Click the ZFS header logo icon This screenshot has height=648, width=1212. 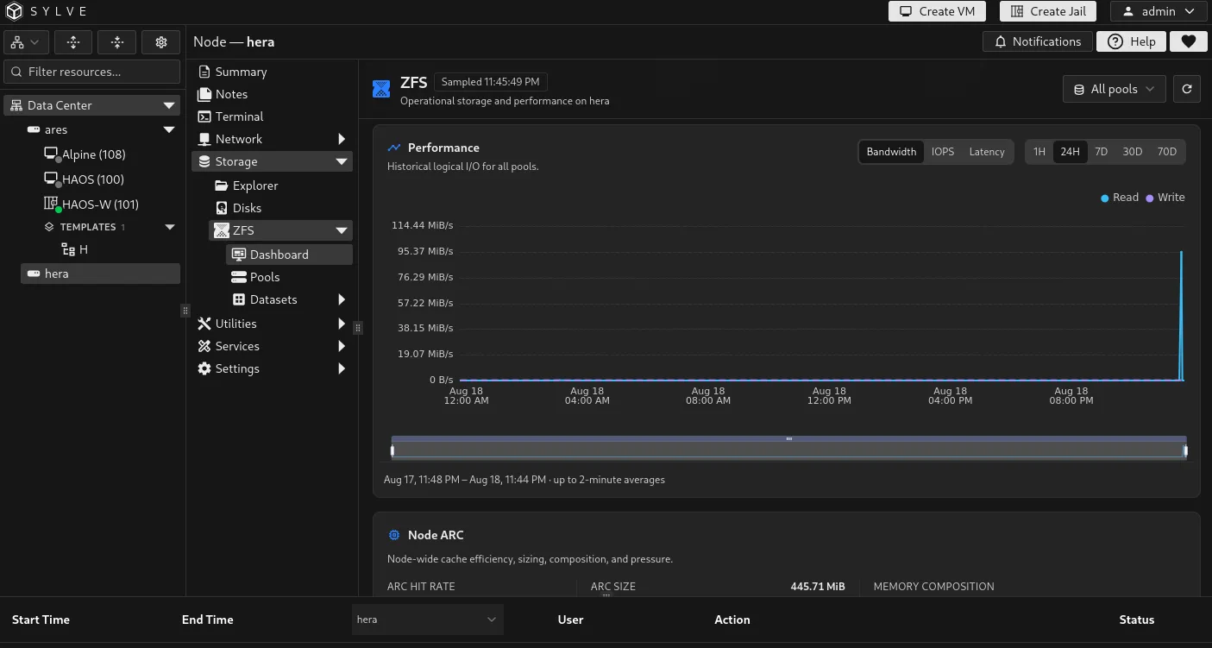[x=381, y=88]
